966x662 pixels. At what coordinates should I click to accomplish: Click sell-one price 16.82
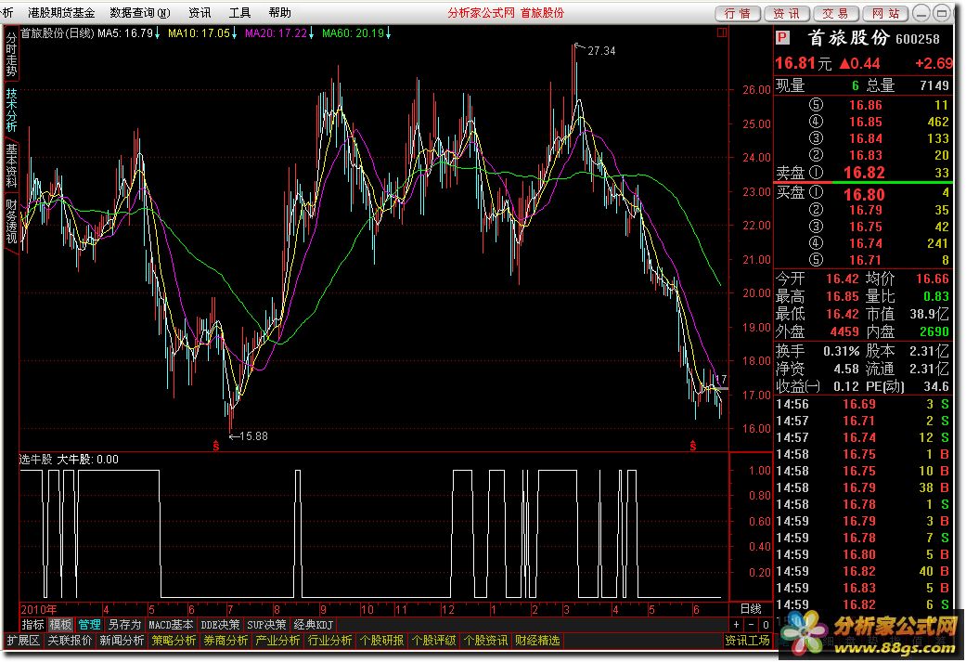(864, 173)
